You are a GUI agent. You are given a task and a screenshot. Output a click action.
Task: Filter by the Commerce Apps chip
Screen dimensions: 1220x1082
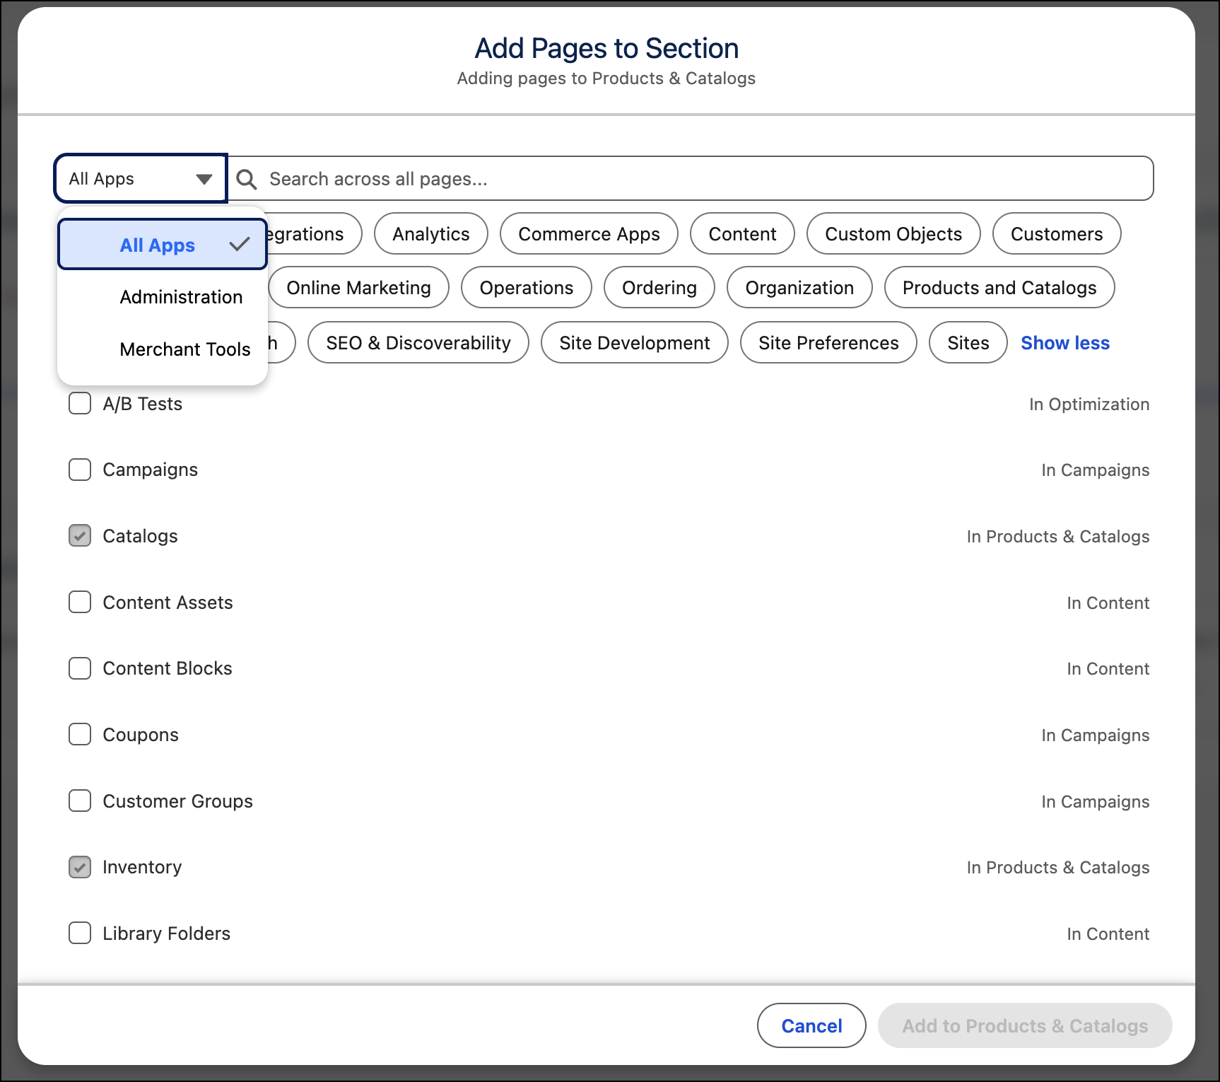pyautogui.click(x=589, y=234)
